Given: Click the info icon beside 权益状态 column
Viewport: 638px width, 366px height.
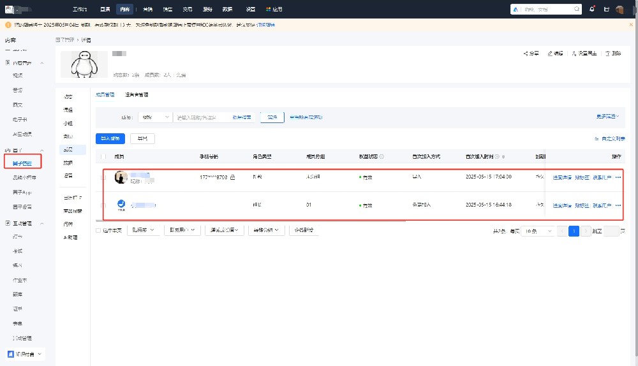Looking at the screenshot, I should pos(382,157).
